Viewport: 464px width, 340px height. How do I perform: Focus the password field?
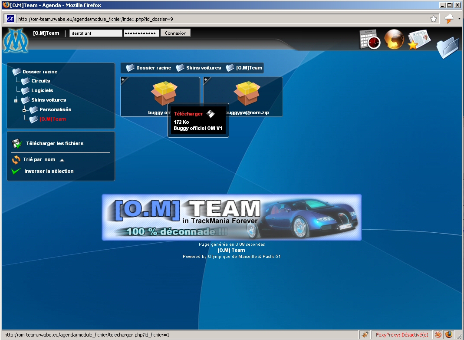(141, 33)
